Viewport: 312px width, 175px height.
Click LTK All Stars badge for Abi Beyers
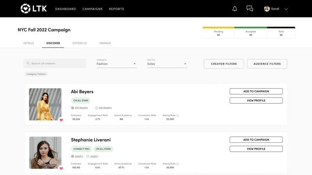click(81, 100)
